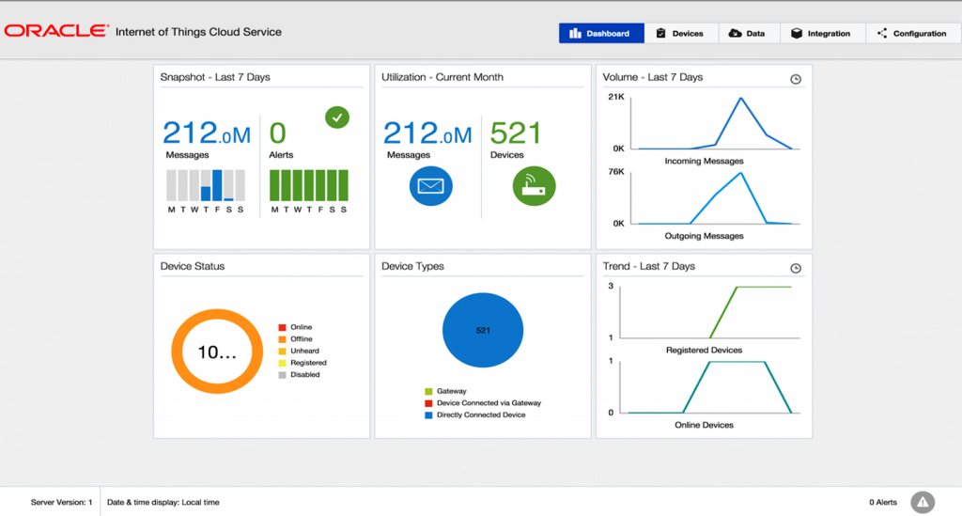The image size is (962, 516).
Task: Click the clock icon in Trend panel
Action: coord(796,268)
